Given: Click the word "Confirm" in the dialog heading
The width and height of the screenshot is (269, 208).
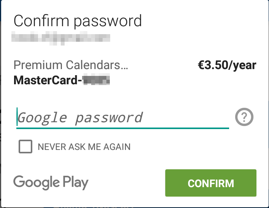Looking at the screenshot, I should pos(41,20).
